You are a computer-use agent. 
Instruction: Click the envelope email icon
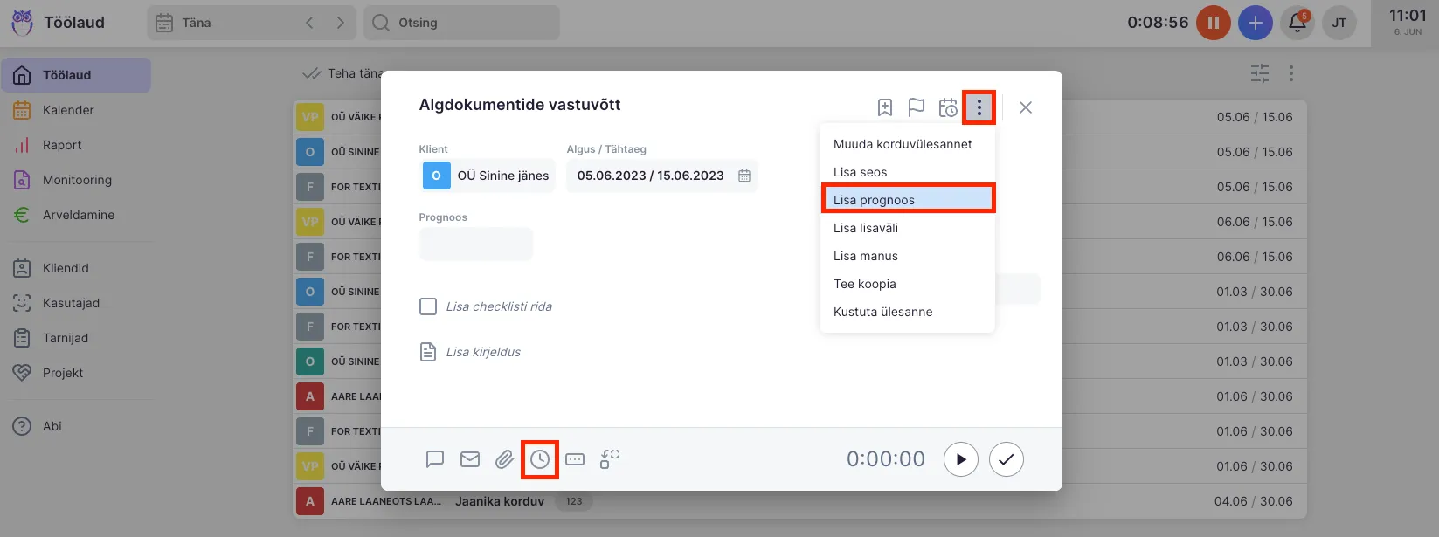tap(470, 459)
